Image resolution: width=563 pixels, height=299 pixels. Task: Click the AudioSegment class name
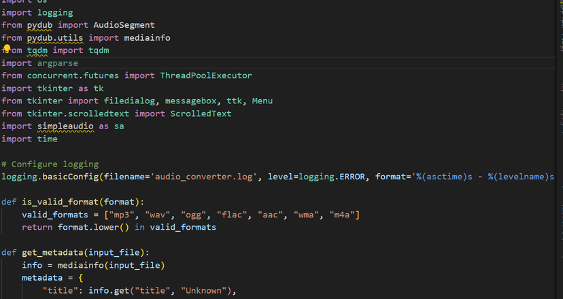coord(124,25)
